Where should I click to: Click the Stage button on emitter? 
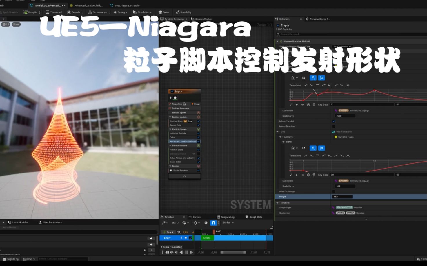click(x=196, y=104)
